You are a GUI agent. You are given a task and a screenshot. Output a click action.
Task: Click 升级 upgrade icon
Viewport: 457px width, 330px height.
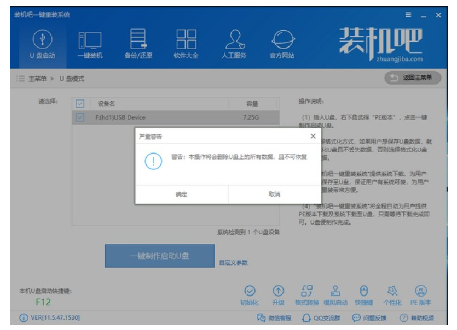tap(278, 295)
